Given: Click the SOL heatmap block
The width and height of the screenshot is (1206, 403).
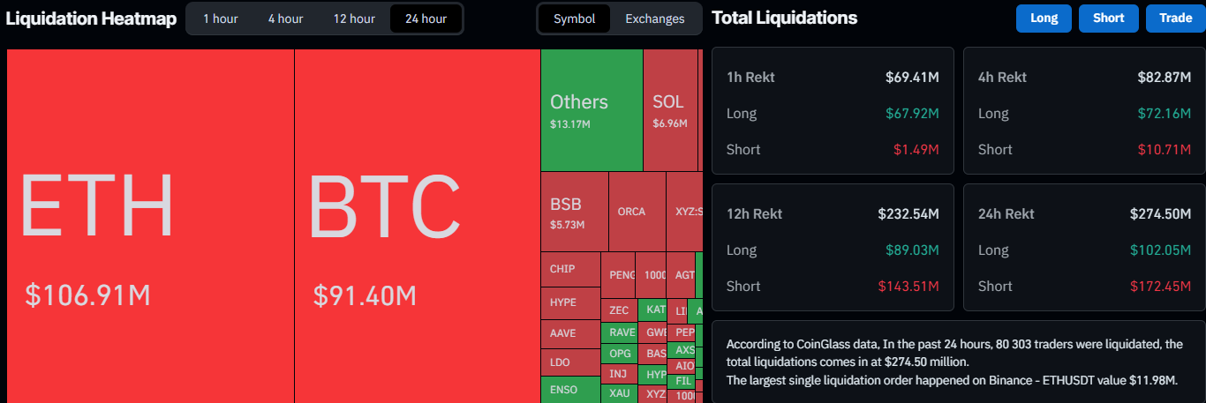Looking at the screenshot, I should (x=670, y=110).
